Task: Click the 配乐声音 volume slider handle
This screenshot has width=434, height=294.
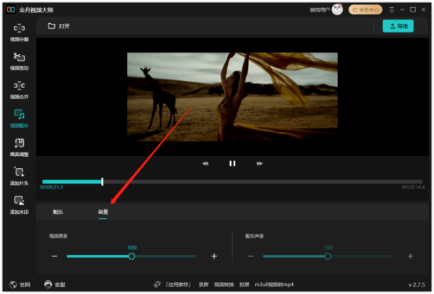Action: pos(328,256)
